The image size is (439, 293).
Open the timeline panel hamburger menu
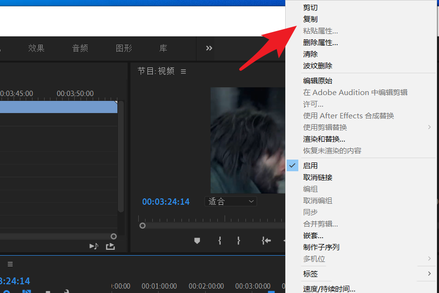point(10,264)
